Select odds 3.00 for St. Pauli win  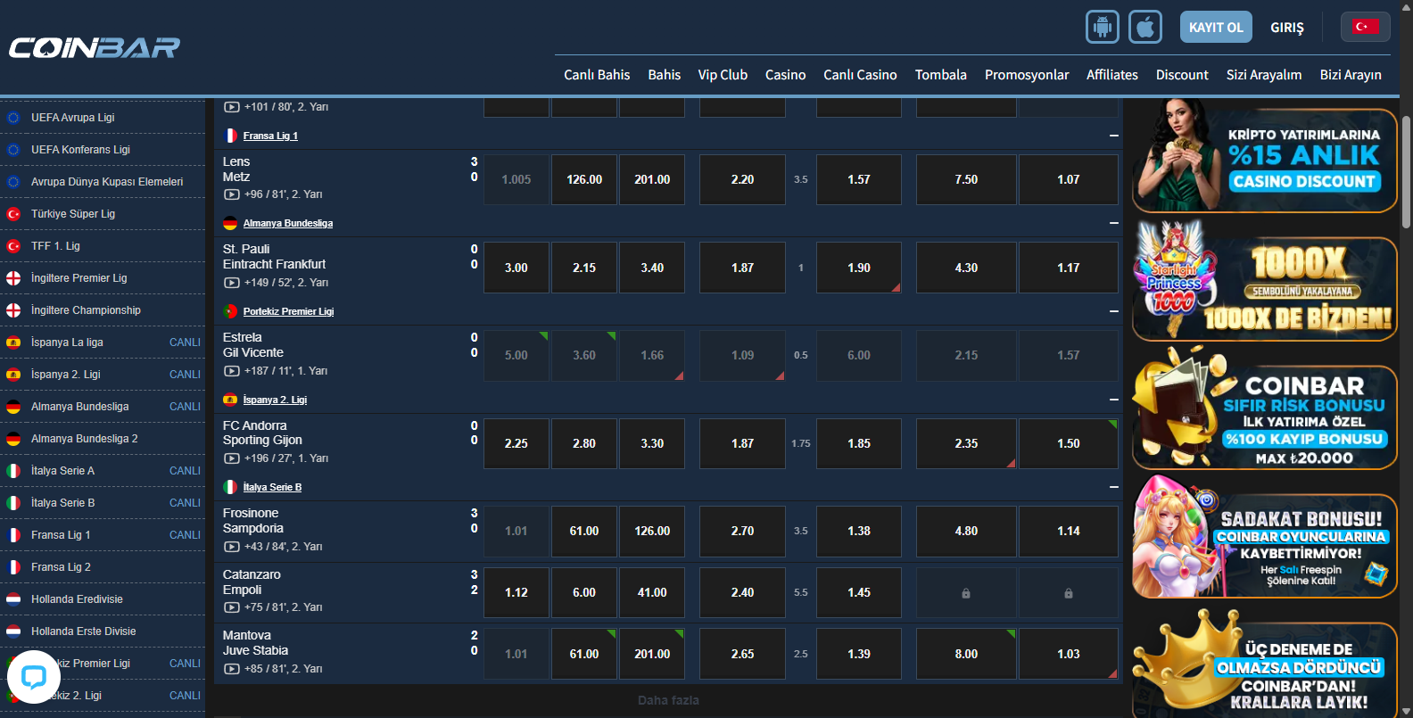(x=516, y=268)
